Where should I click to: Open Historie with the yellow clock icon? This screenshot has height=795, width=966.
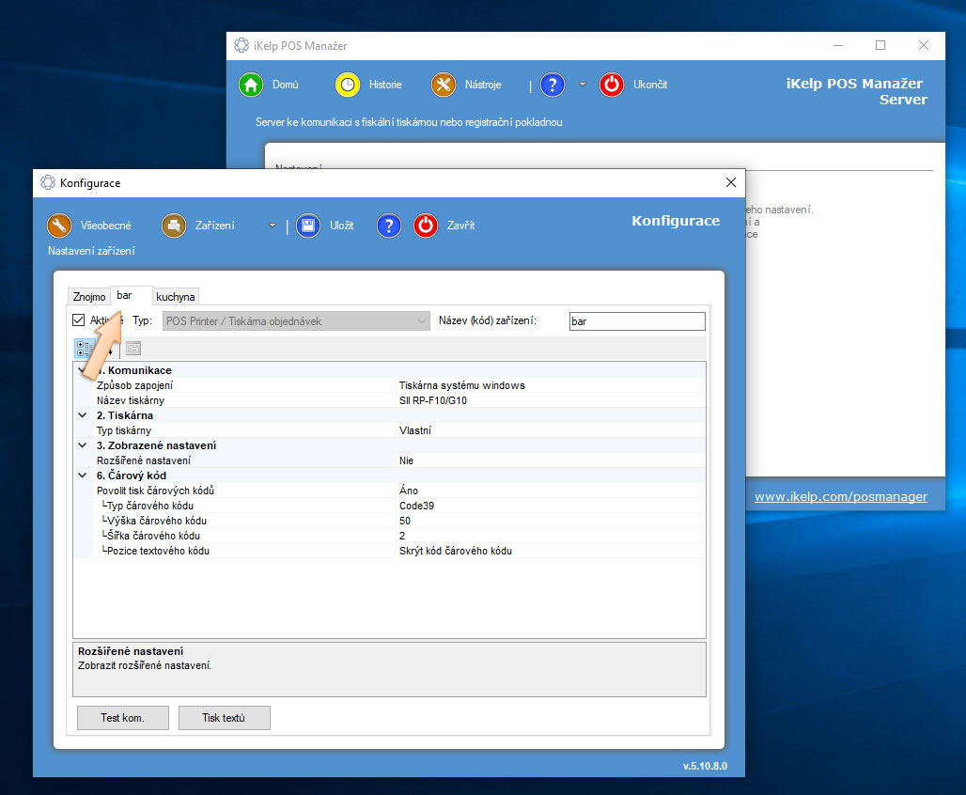[348, 85]
